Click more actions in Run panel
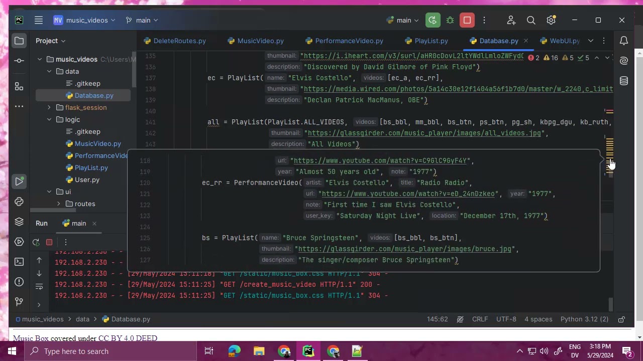643x361 pixels. (x=65, y=242)
